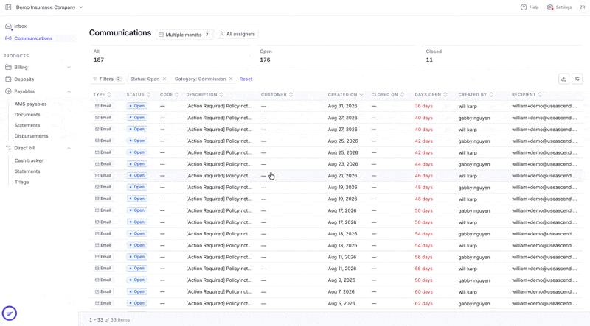The height and width of the screenshot is (326, 590).
Task: Click the Reset filters link
Action: [246, 79]
